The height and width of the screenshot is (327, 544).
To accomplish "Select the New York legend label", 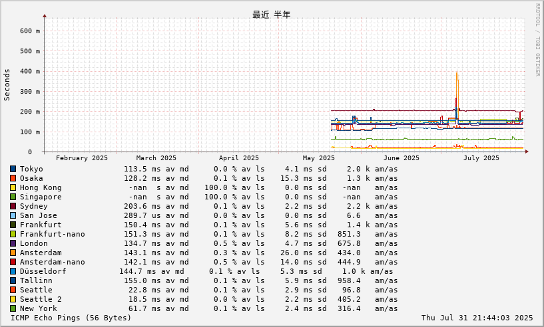I will coord(38,308).
